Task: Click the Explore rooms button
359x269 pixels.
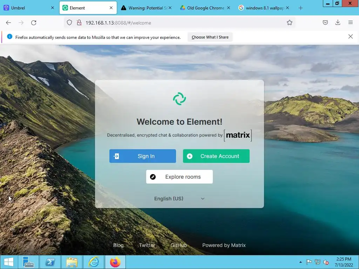Action: tap(179, 177)
